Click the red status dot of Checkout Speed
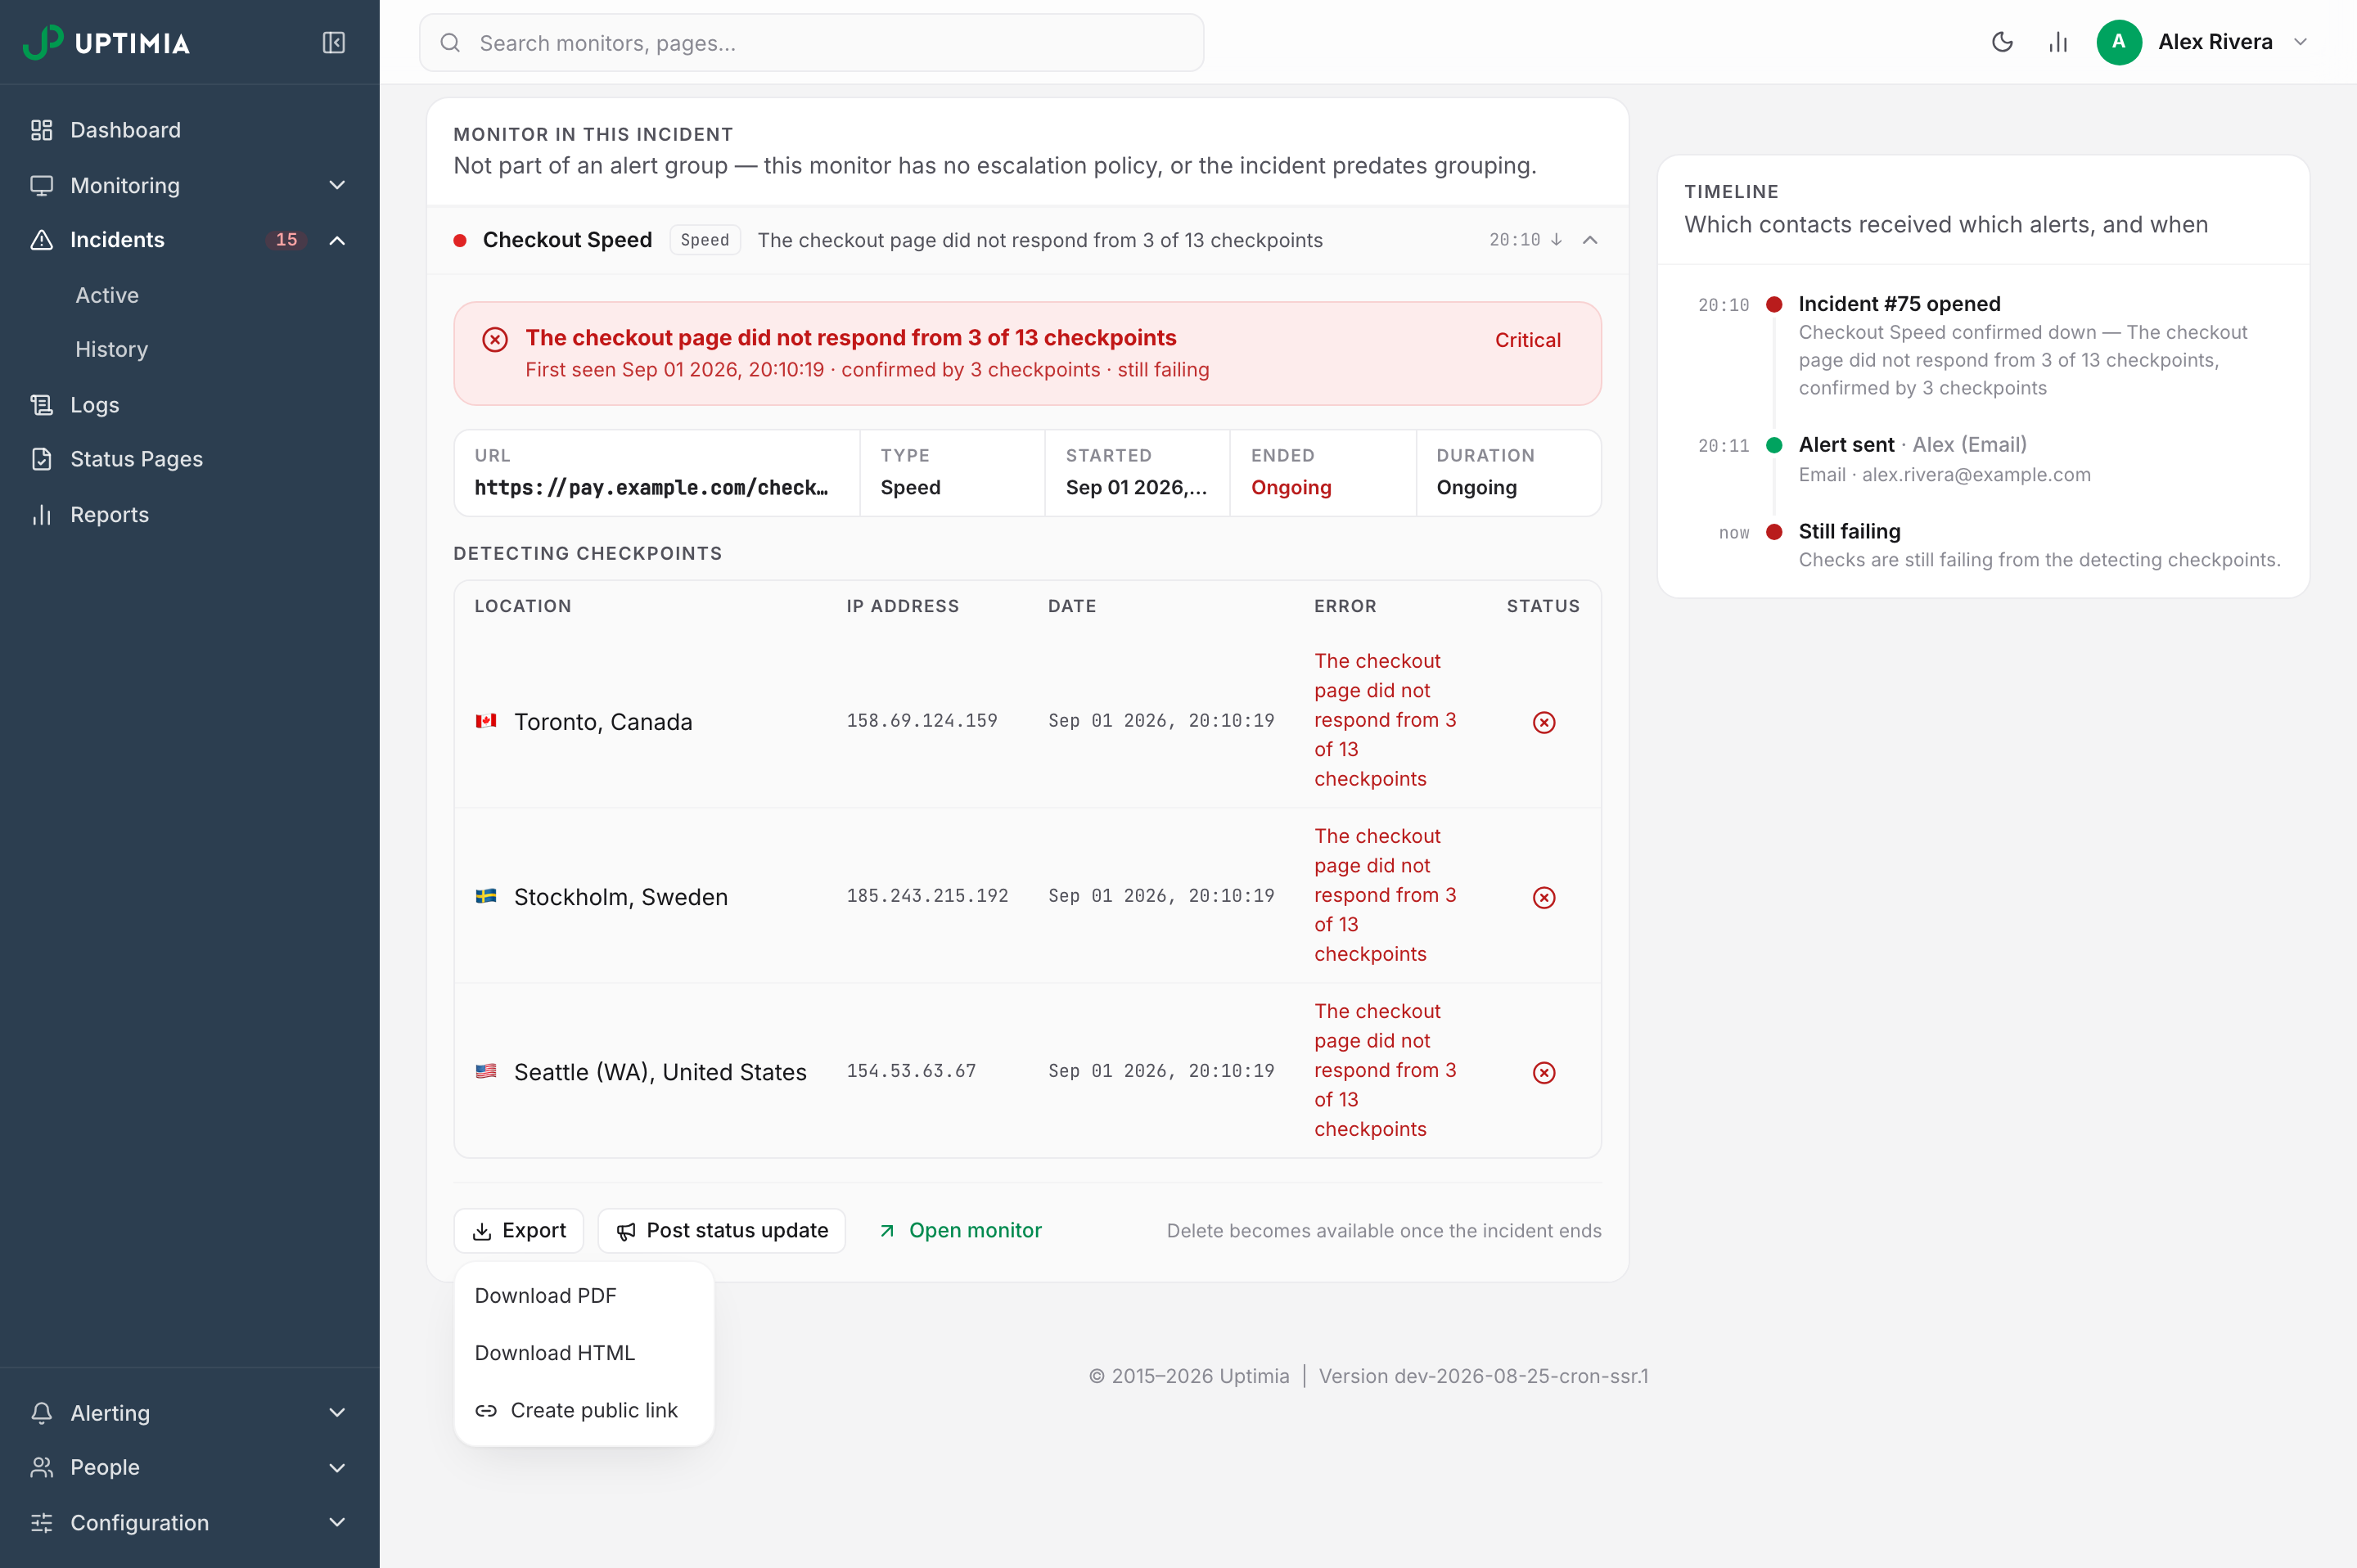Viewport: 2357px width, 1568px height. pyautogui.click(x=460, y=240)
